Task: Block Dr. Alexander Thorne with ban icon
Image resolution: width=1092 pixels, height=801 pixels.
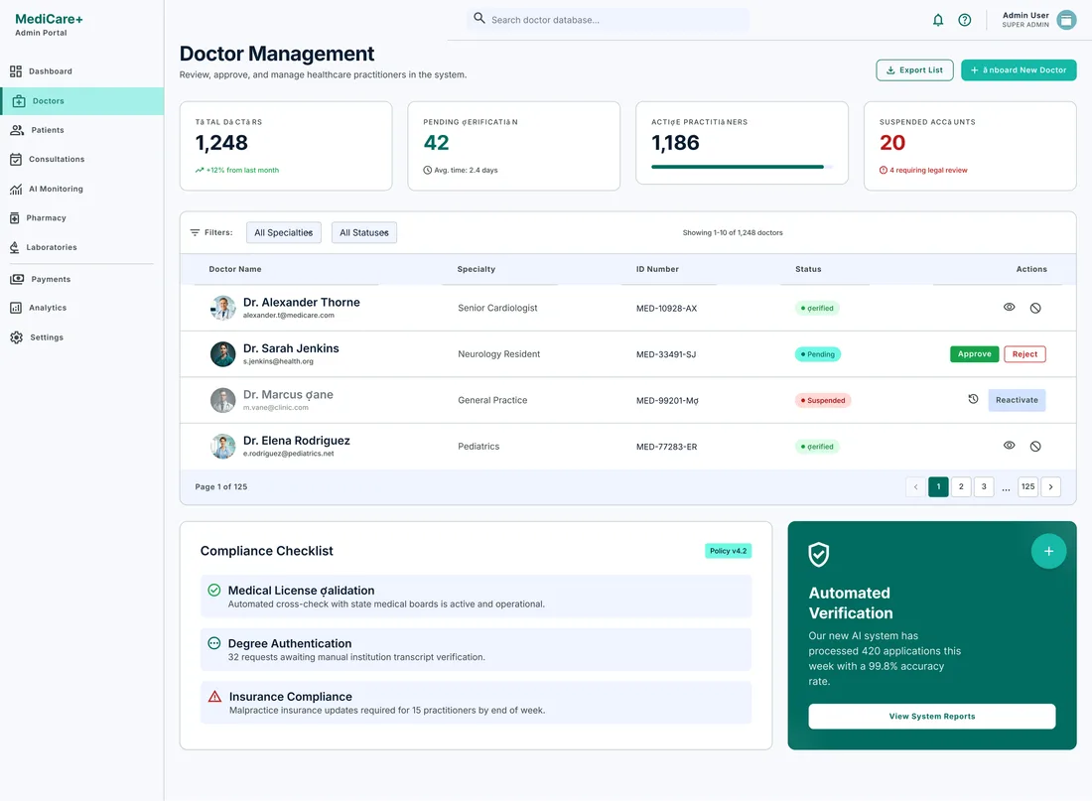Action: point(1035,308)
